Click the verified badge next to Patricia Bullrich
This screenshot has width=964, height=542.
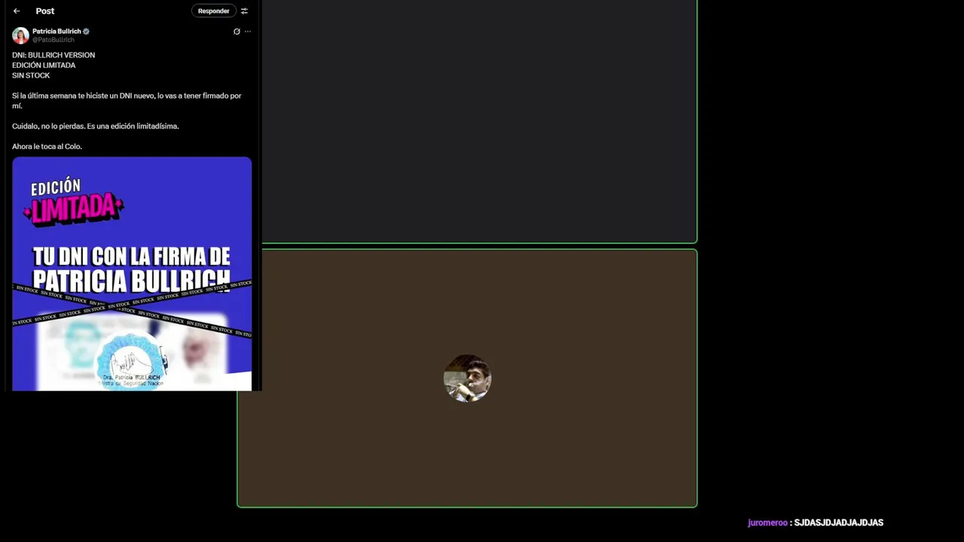(x=86, y=32)
